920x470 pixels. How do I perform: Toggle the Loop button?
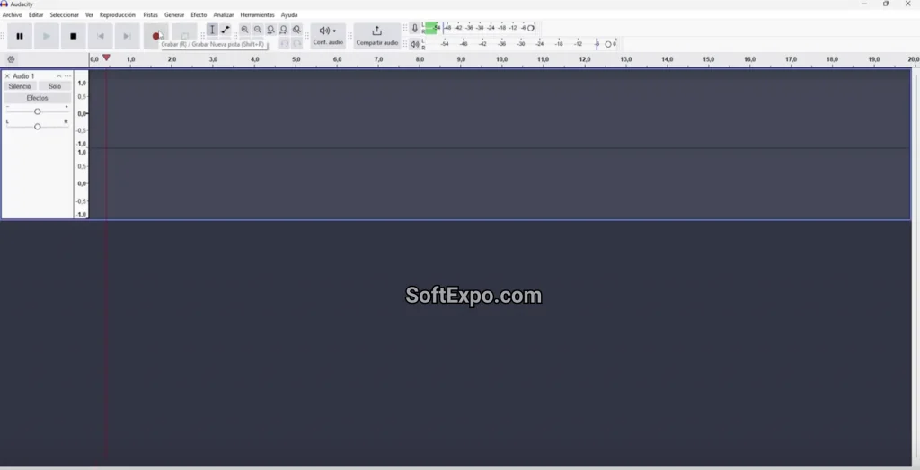[184, 36]
